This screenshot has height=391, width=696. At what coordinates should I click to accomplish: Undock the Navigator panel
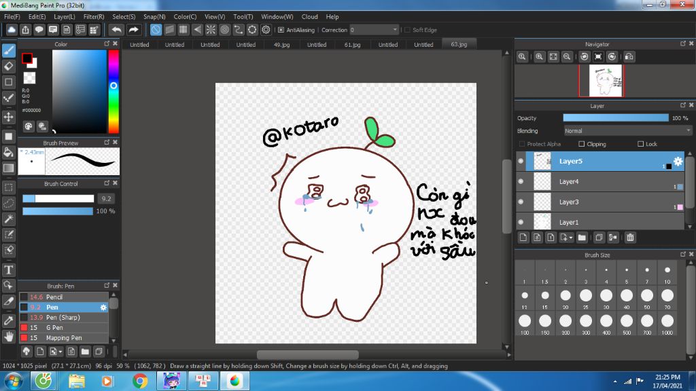click(x=683, y=43)
